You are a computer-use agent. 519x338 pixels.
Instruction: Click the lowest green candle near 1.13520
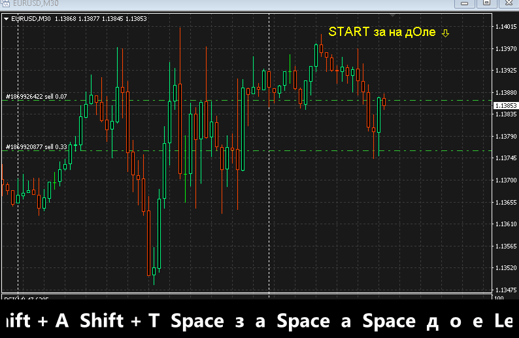(154, 271)
